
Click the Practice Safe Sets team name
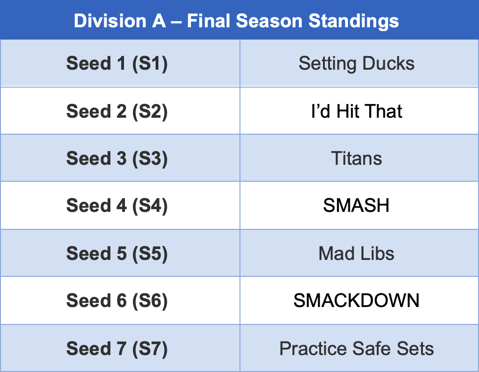[356, 348]
